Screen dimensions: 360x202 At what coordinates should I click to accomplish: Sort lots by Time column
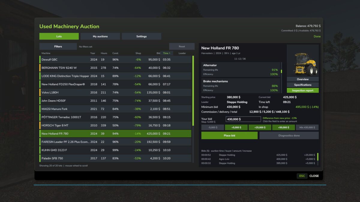point(166,53)
